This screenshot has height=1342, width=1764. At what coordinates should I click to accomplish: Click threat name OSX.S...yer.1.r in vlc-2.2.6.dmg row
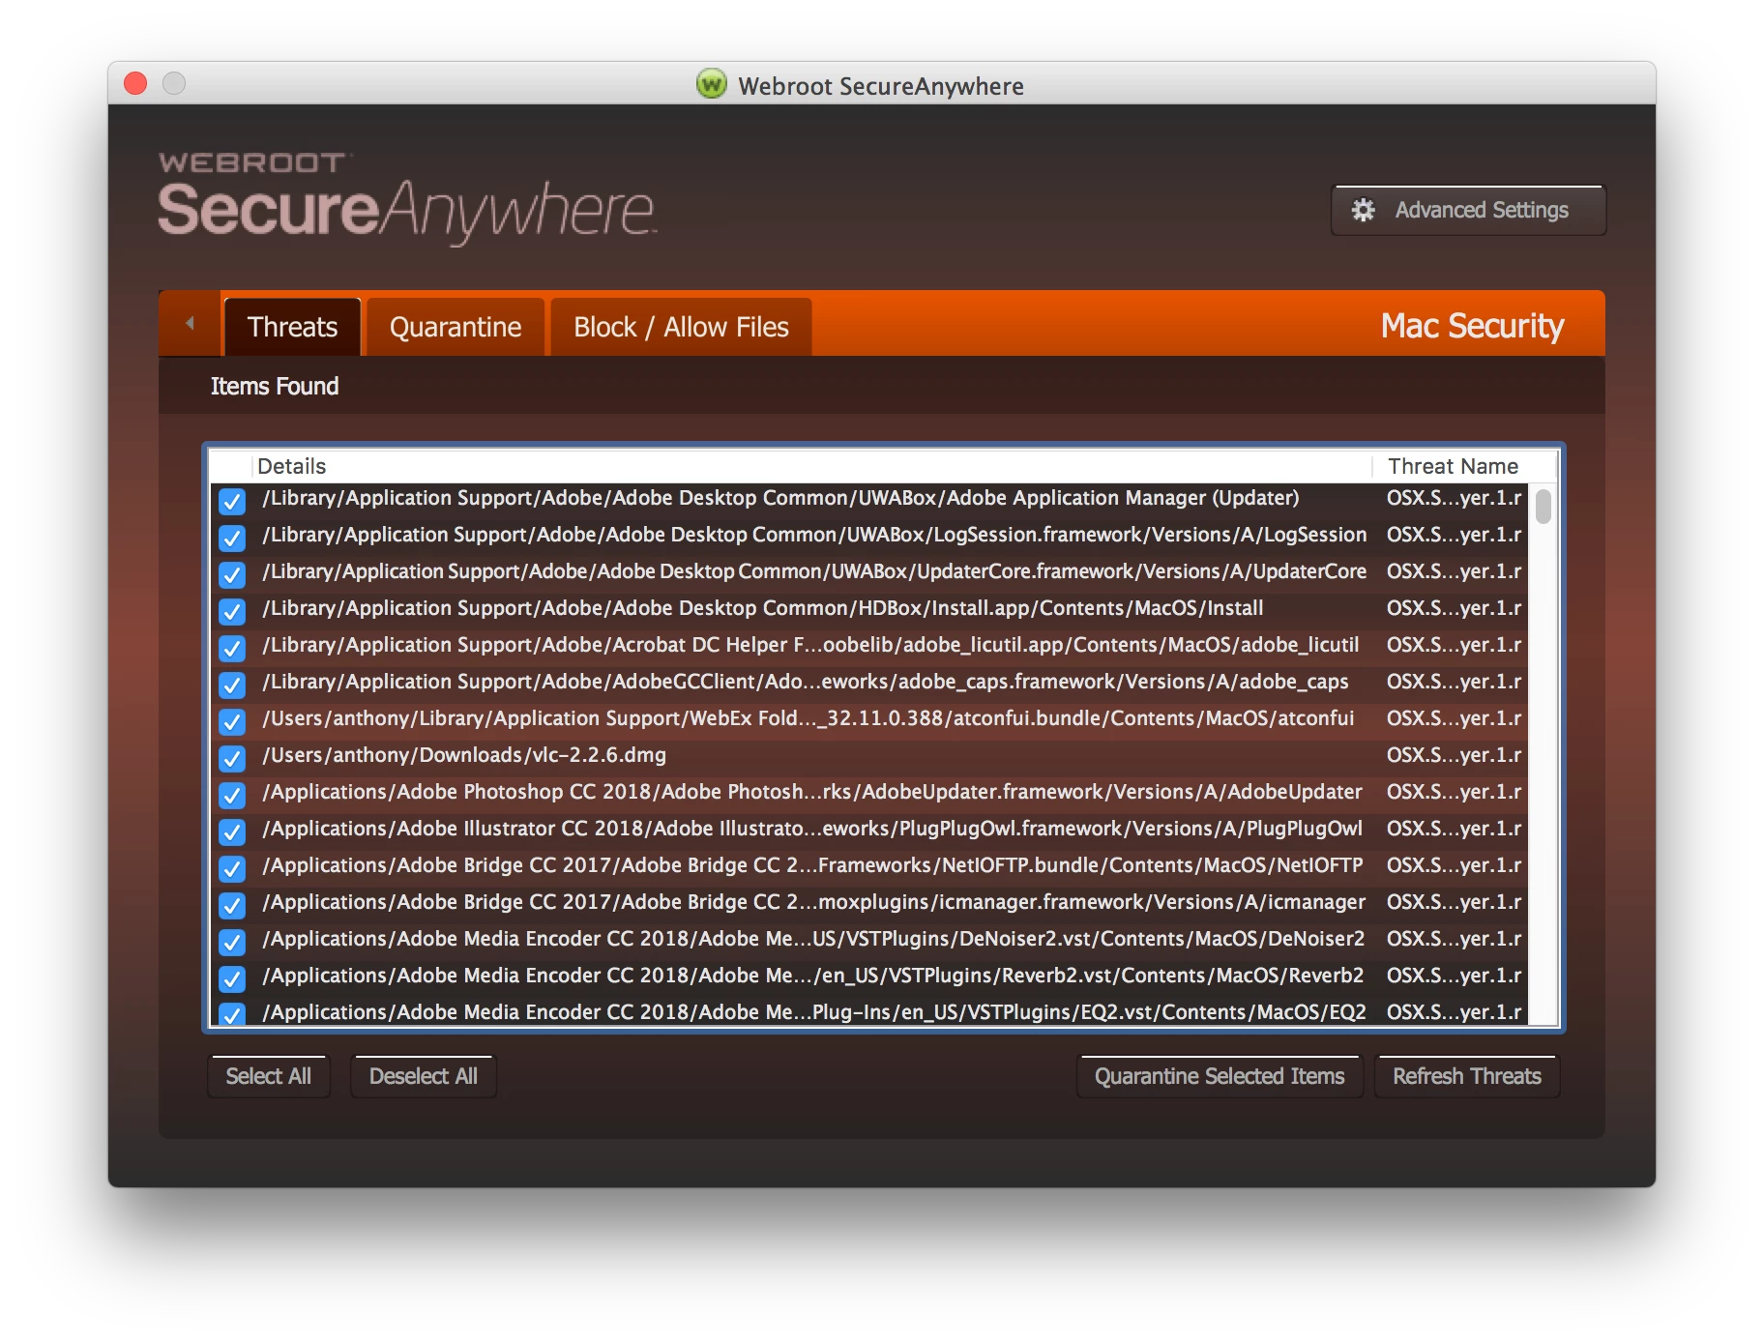pos(1454,754)
